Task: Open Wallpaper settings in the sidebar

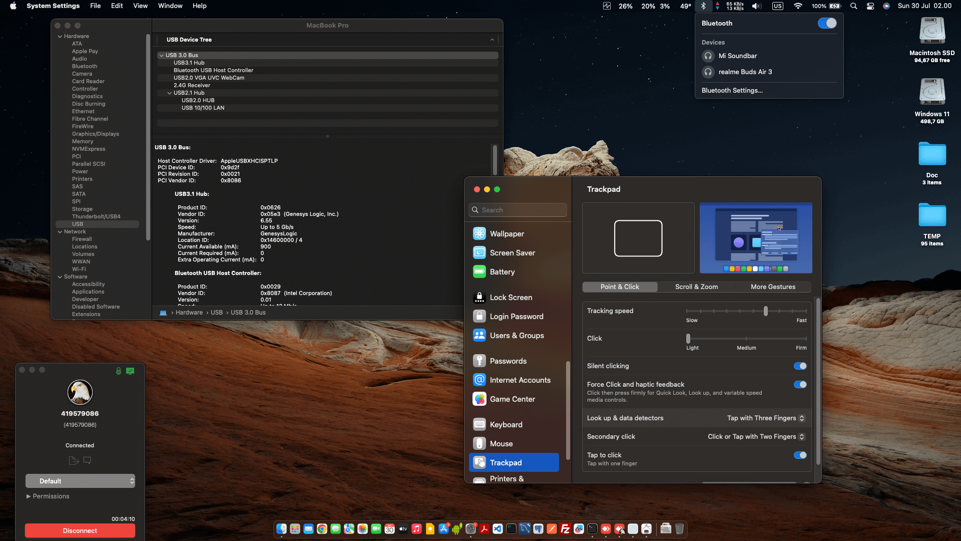Action: 514,233
